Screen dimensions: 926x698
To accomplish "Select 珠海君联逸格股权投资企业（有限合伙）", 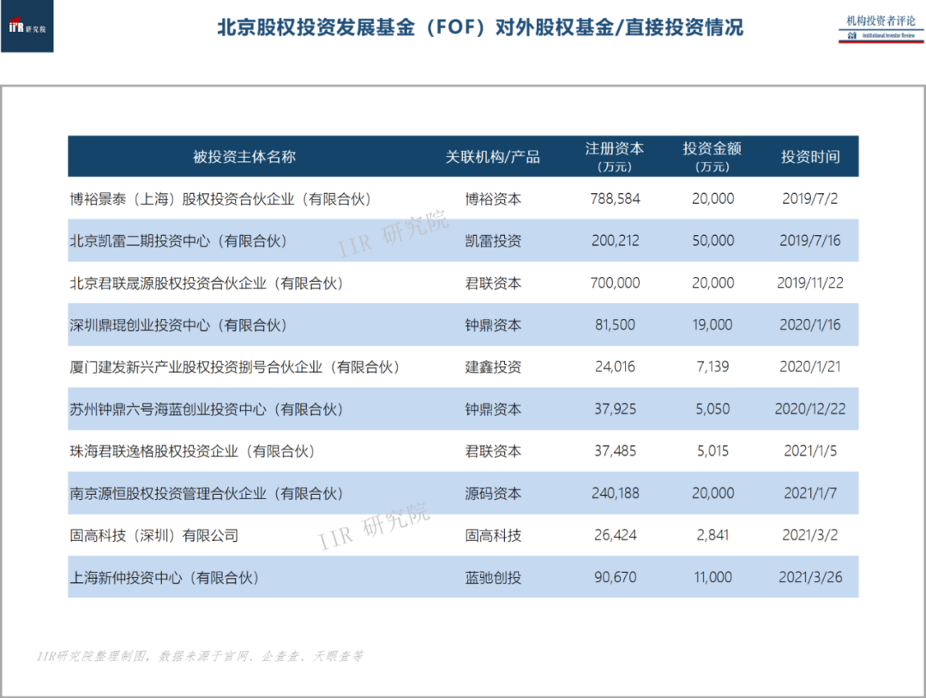I will (193, 452).
